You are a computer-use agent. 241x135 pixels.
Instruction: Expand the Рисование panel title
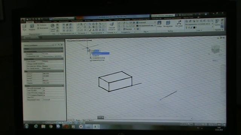pyautogui.click(x=82, y=33)
